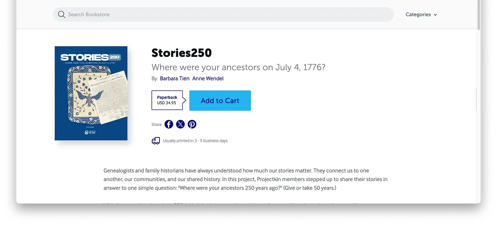Click the Stories250 title heading

[x=182, y=53]
